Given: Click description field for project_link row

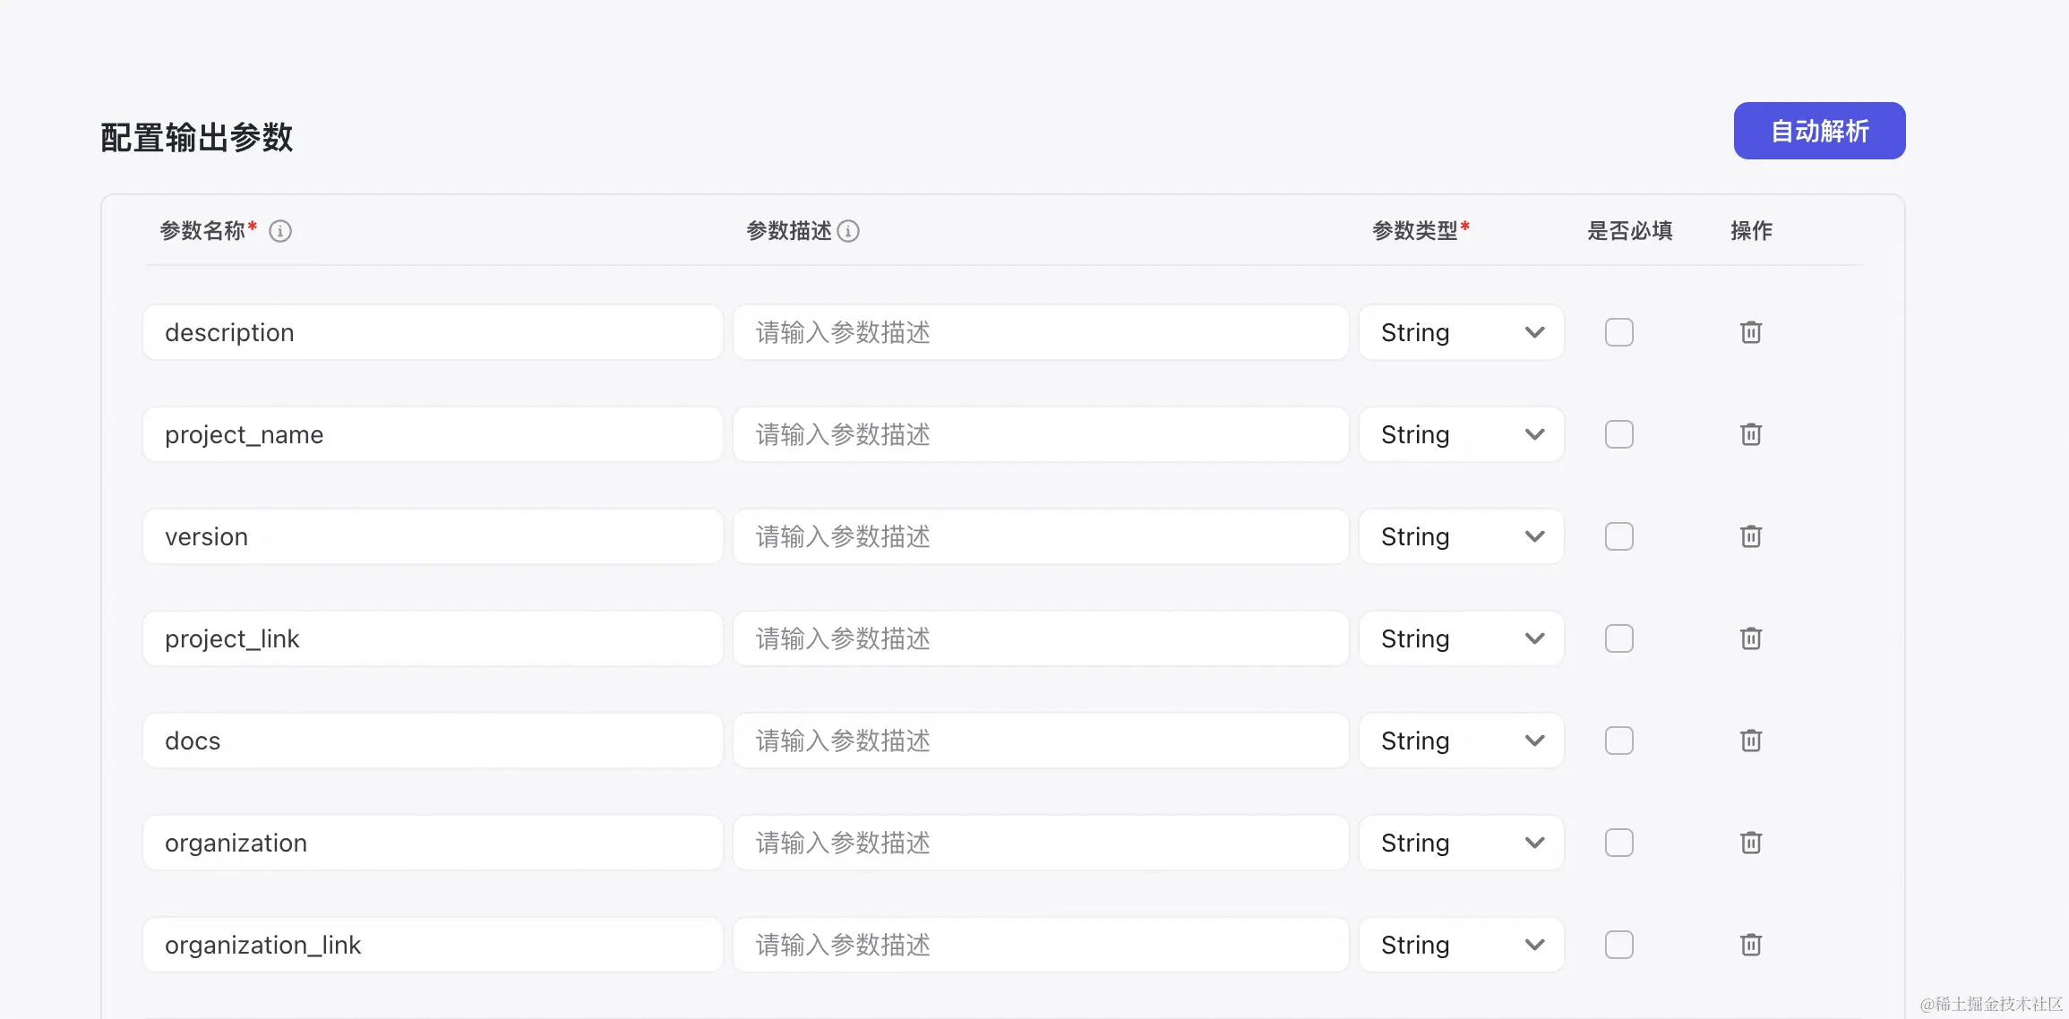Looking at the screenshot, I should [1040, 638].
